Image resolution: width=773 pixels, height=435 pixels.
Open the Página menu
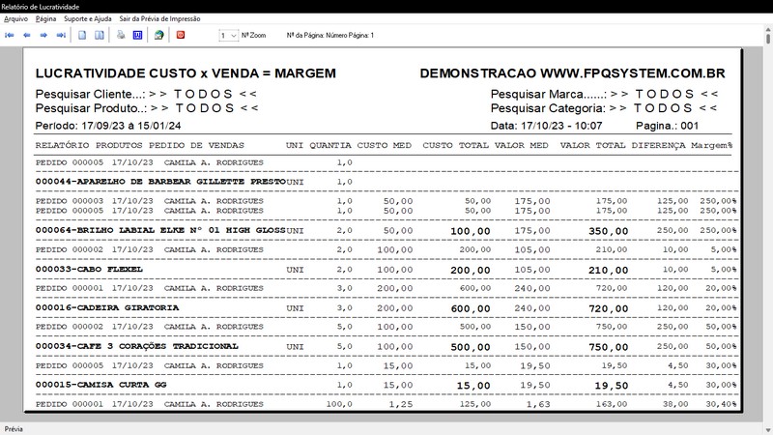[45, 18]
